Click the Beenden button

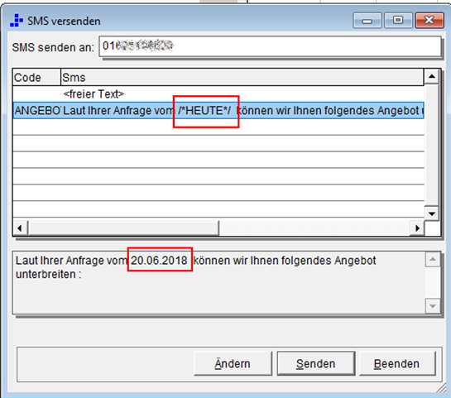point(397,363)
